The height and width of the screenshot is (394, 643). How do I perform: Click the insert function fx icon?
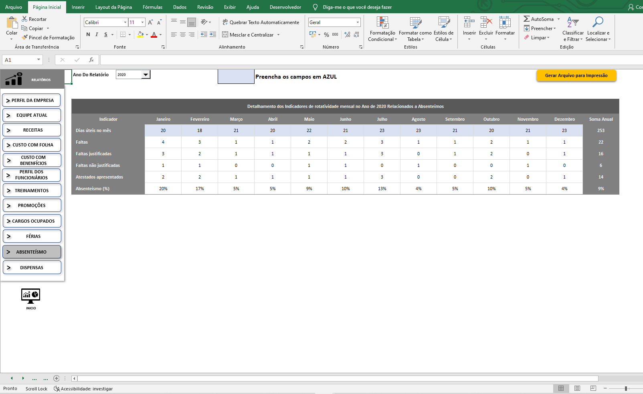91,60
